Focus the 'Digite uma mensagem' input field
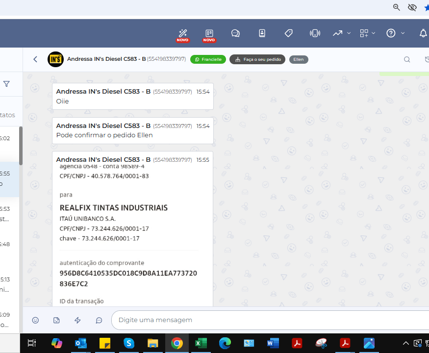Screen dimensions: 429x353 (270, 320)
